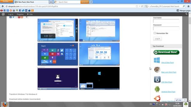Viewport: 191px width, 107px height.
Task: Click the magnifier in the web search box
Action: tap(184, 6)
